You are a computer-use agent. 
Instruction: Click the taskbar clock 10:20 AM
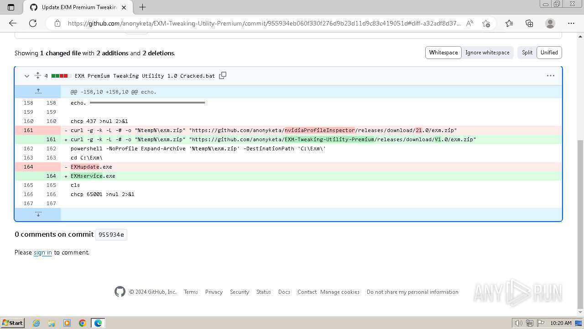click(561, 323)
